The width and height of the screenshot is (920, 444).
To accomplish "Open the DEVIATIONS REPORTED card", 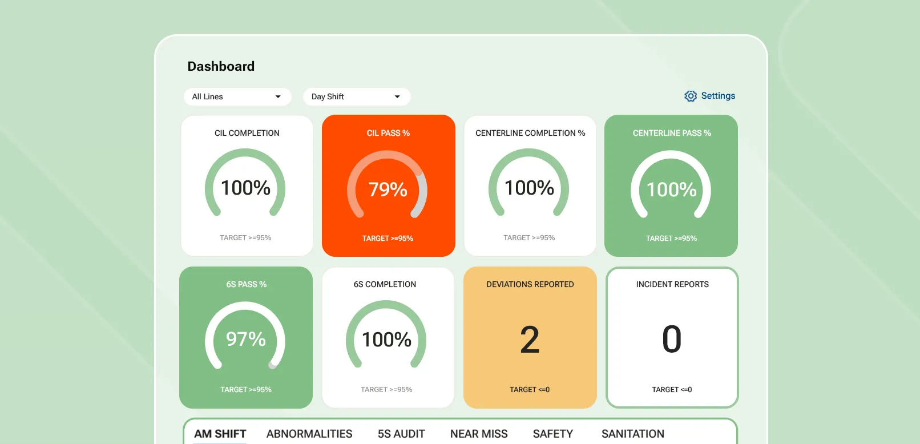I will 530,337.
